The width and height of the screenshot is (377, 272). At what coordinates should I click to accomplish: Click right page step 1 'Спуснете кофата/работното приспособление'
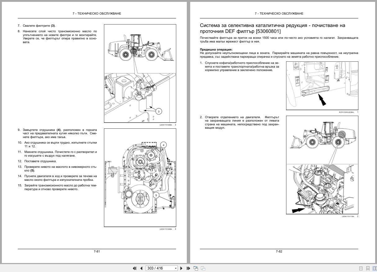coord(242,66)
